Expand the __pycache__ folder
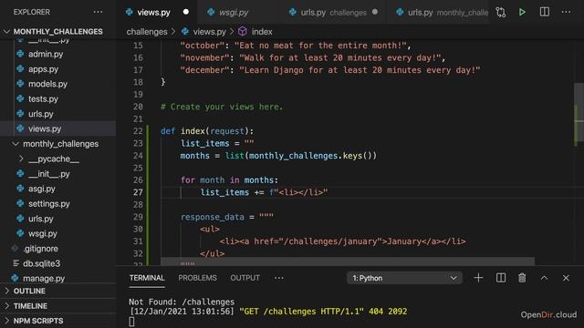584x328 pixels. (x=21, y=159)
